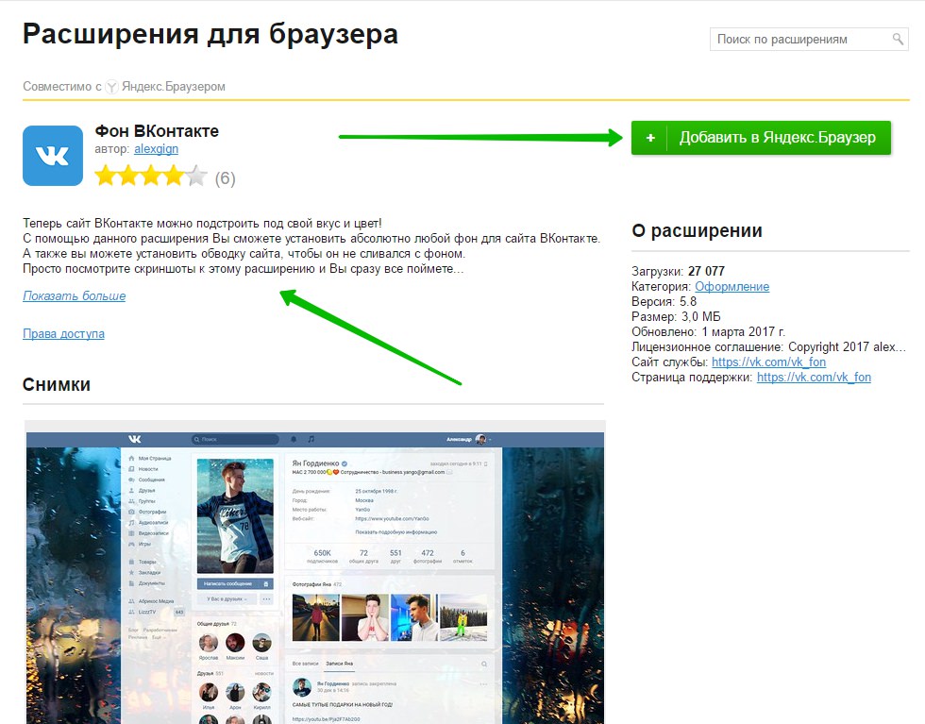Screen dimensions: 925x724
Task: Click the Снимки heading
Action: pos(57,385)
